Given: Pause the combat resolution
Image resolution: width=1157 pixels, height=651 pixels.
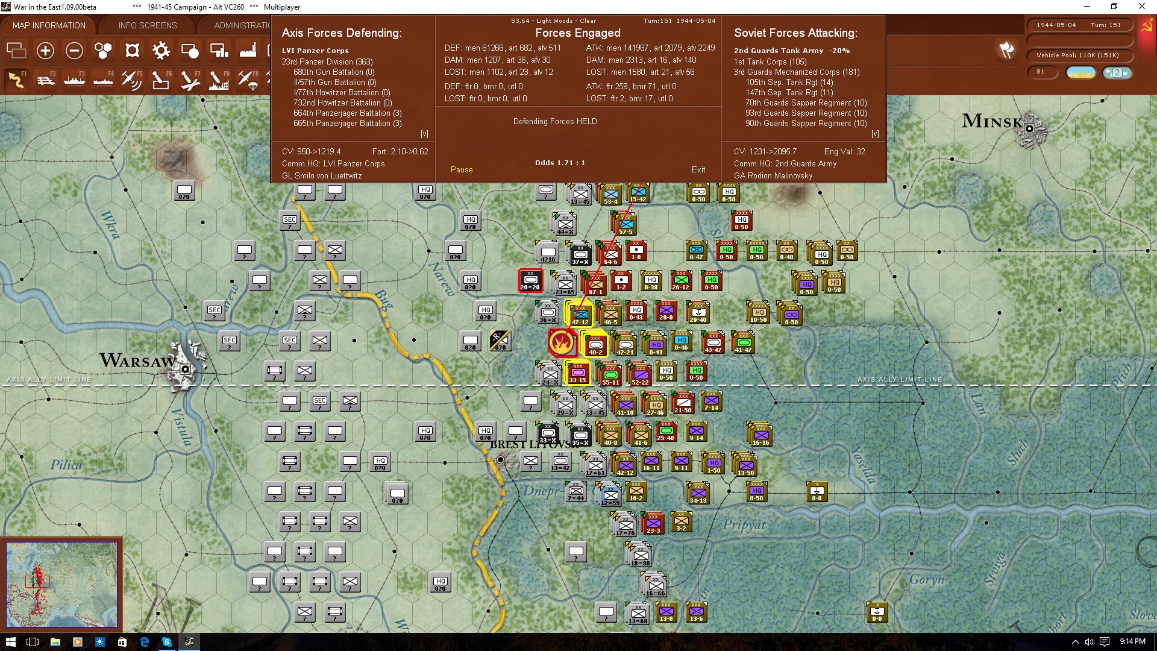Looking at the screenshot, I should point(462,170).
